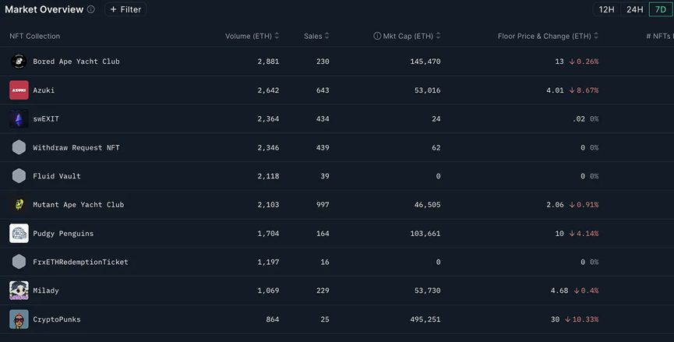The width and height of the screenshot is (674, 342).
Task: Open the Withdraw Request NFT collection
Action: pos(76,148)
